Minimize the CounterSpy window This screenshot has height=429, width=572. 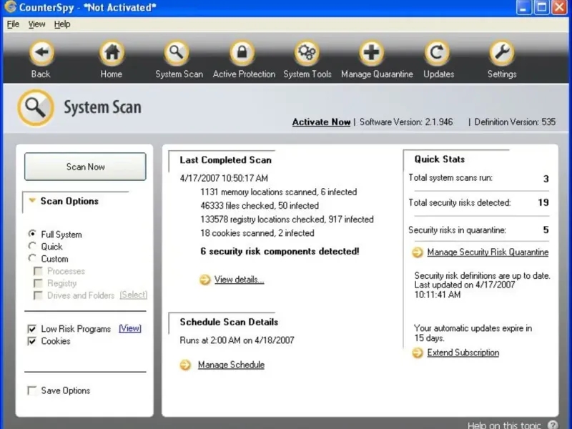[523, 7]
